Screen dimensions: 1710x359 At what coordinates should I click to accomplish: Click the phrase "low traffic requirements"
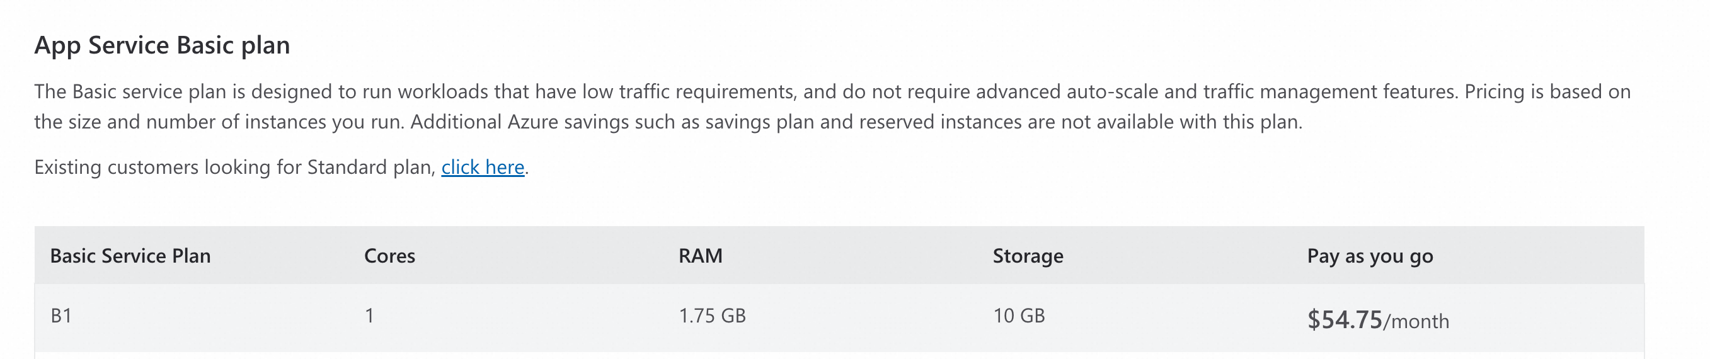click(689, 91)
